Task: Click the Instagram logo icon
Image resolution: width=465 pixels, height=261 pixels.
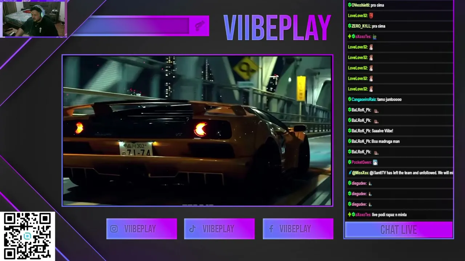Action: pyautogui.click(x=114, y=229)
